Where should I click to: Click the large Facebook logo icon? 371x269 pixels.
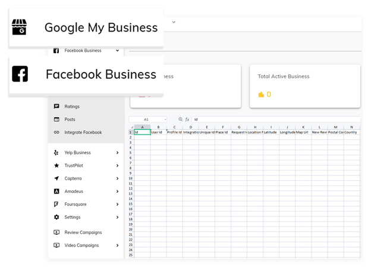coord(20,74)
